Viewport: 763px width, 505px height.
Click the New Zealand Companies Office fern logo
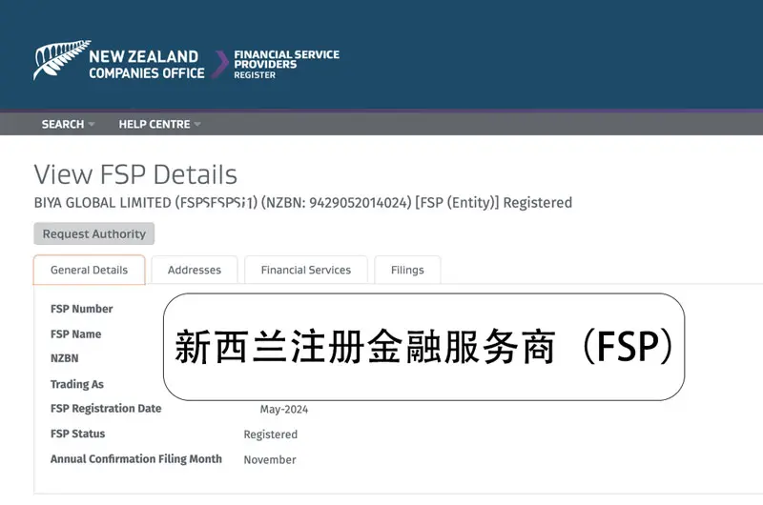tap(61, 60)
